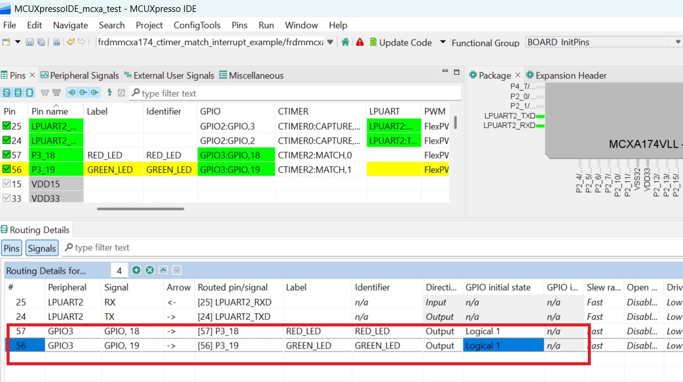Expand the configuration path dropdown arrow
Screen dimensions: 683x382
point(330,42)
